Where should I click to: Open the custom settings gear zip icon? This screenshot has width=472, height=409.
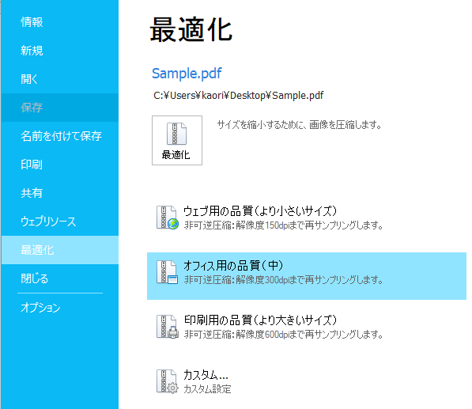click(x=168, y=381)
